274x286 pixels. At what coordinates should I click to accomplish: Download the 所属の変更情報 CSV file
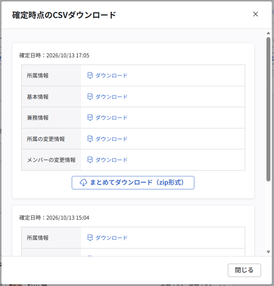(x=107, y=139)
